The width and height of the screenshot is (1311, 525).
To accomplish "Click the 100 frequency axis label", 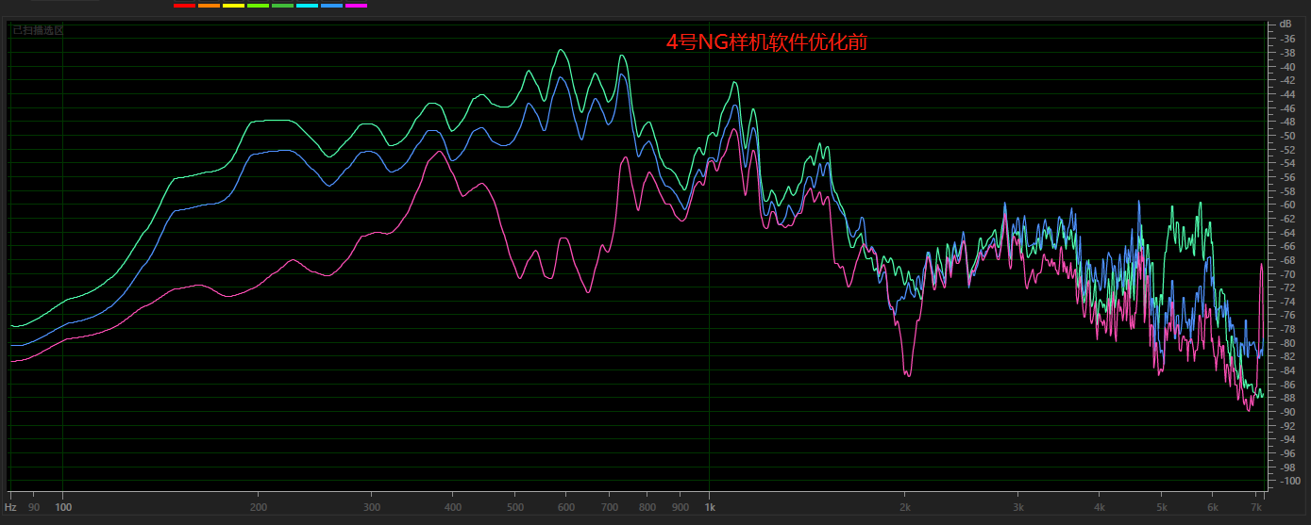I will click(63, 507).
